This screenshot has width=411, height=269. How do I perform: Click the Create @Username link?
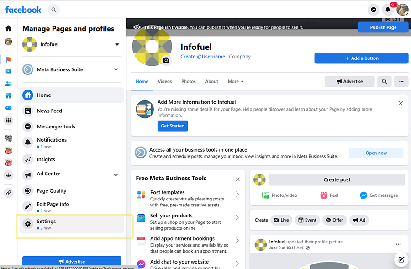coord(203,57)
